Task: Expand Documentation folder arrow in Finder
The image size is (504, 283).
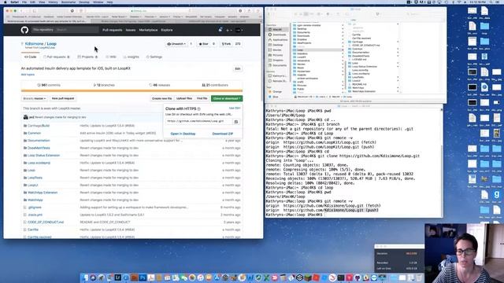Action: (398, 53)
